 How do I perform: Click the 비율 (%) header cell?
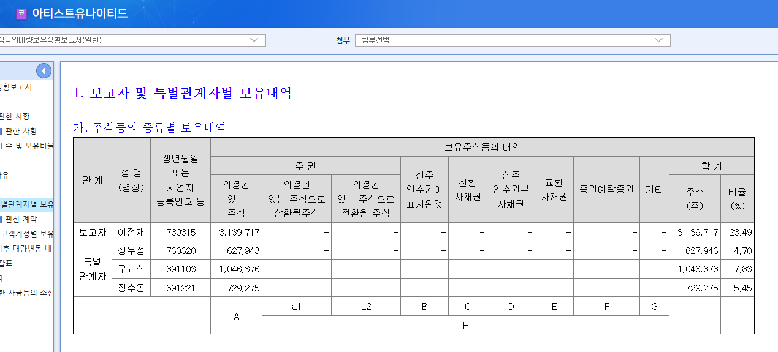738,199
